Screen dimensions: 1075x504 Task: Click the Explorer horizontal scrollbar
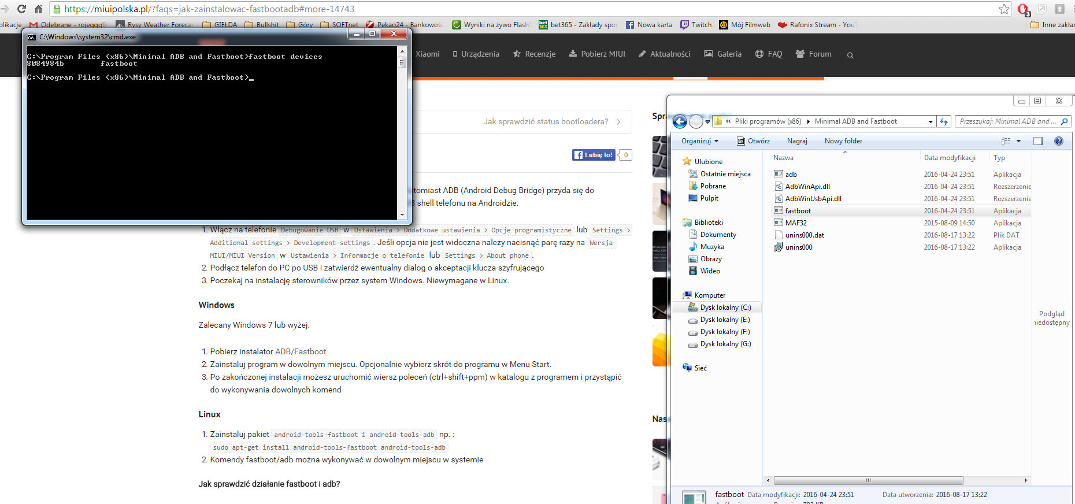coord(868,480)
